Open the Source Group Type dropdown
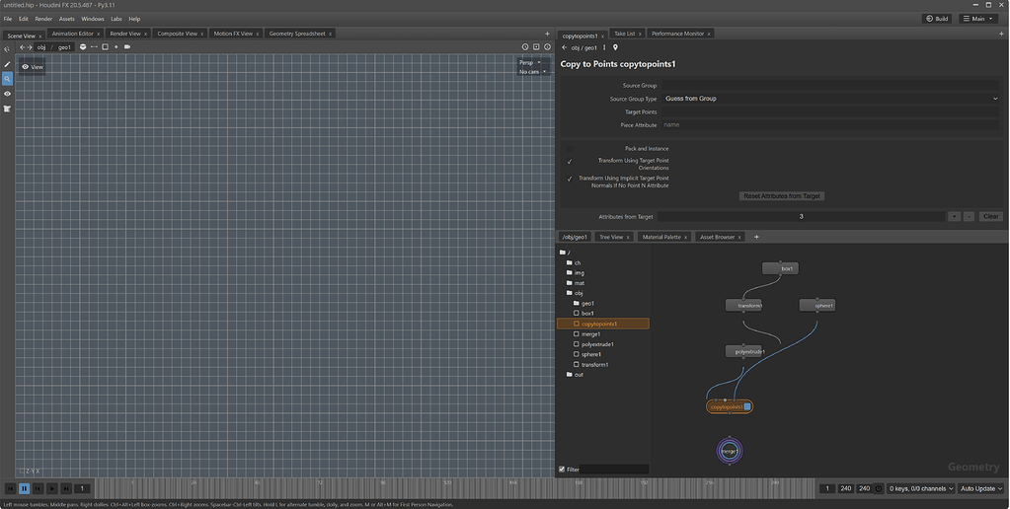Image resolution: width=1010 pixels, height=509 pixels. (x=831, y=99)
